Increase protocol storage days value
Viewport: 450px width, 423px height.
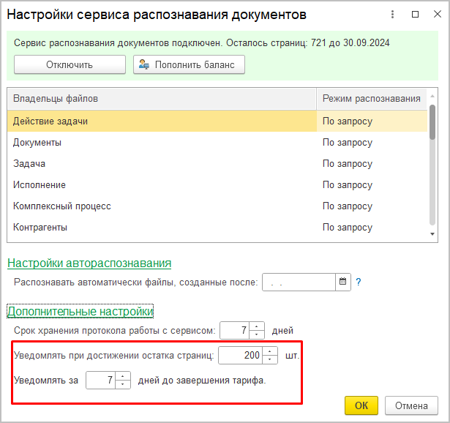pyautogui.click(x=257, y=326)
